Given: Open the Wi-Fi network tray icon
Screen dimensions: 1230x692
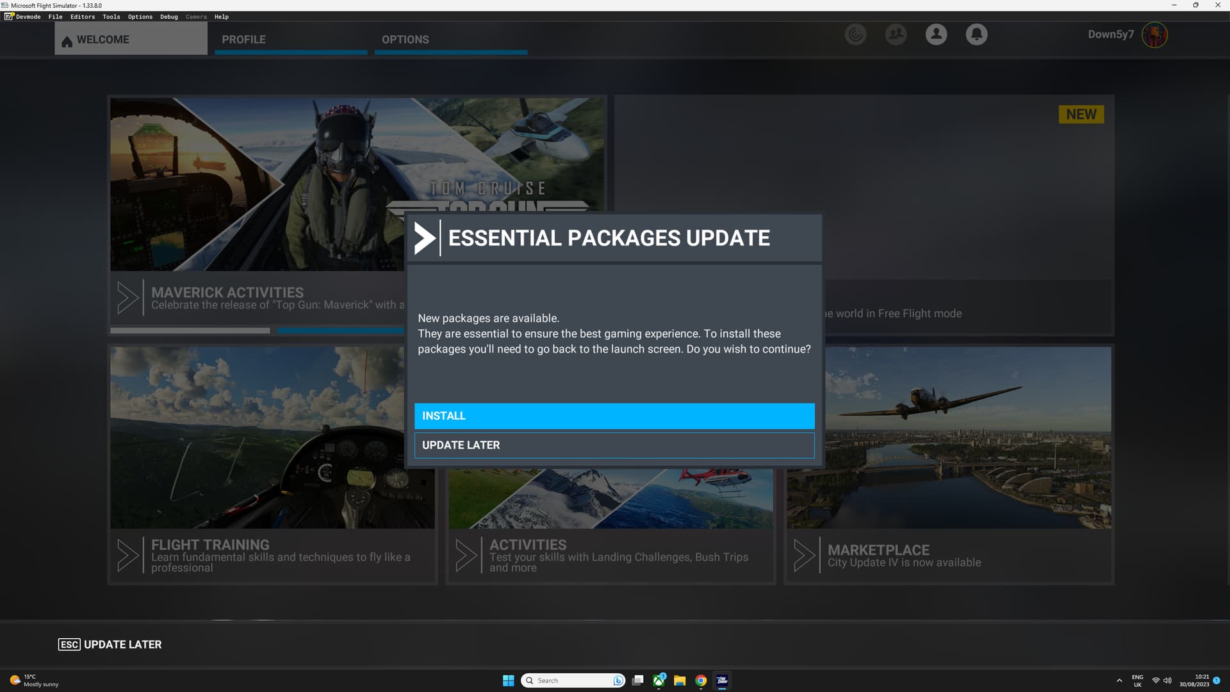Looking at the screenshot, I should tap(1156, 680).
